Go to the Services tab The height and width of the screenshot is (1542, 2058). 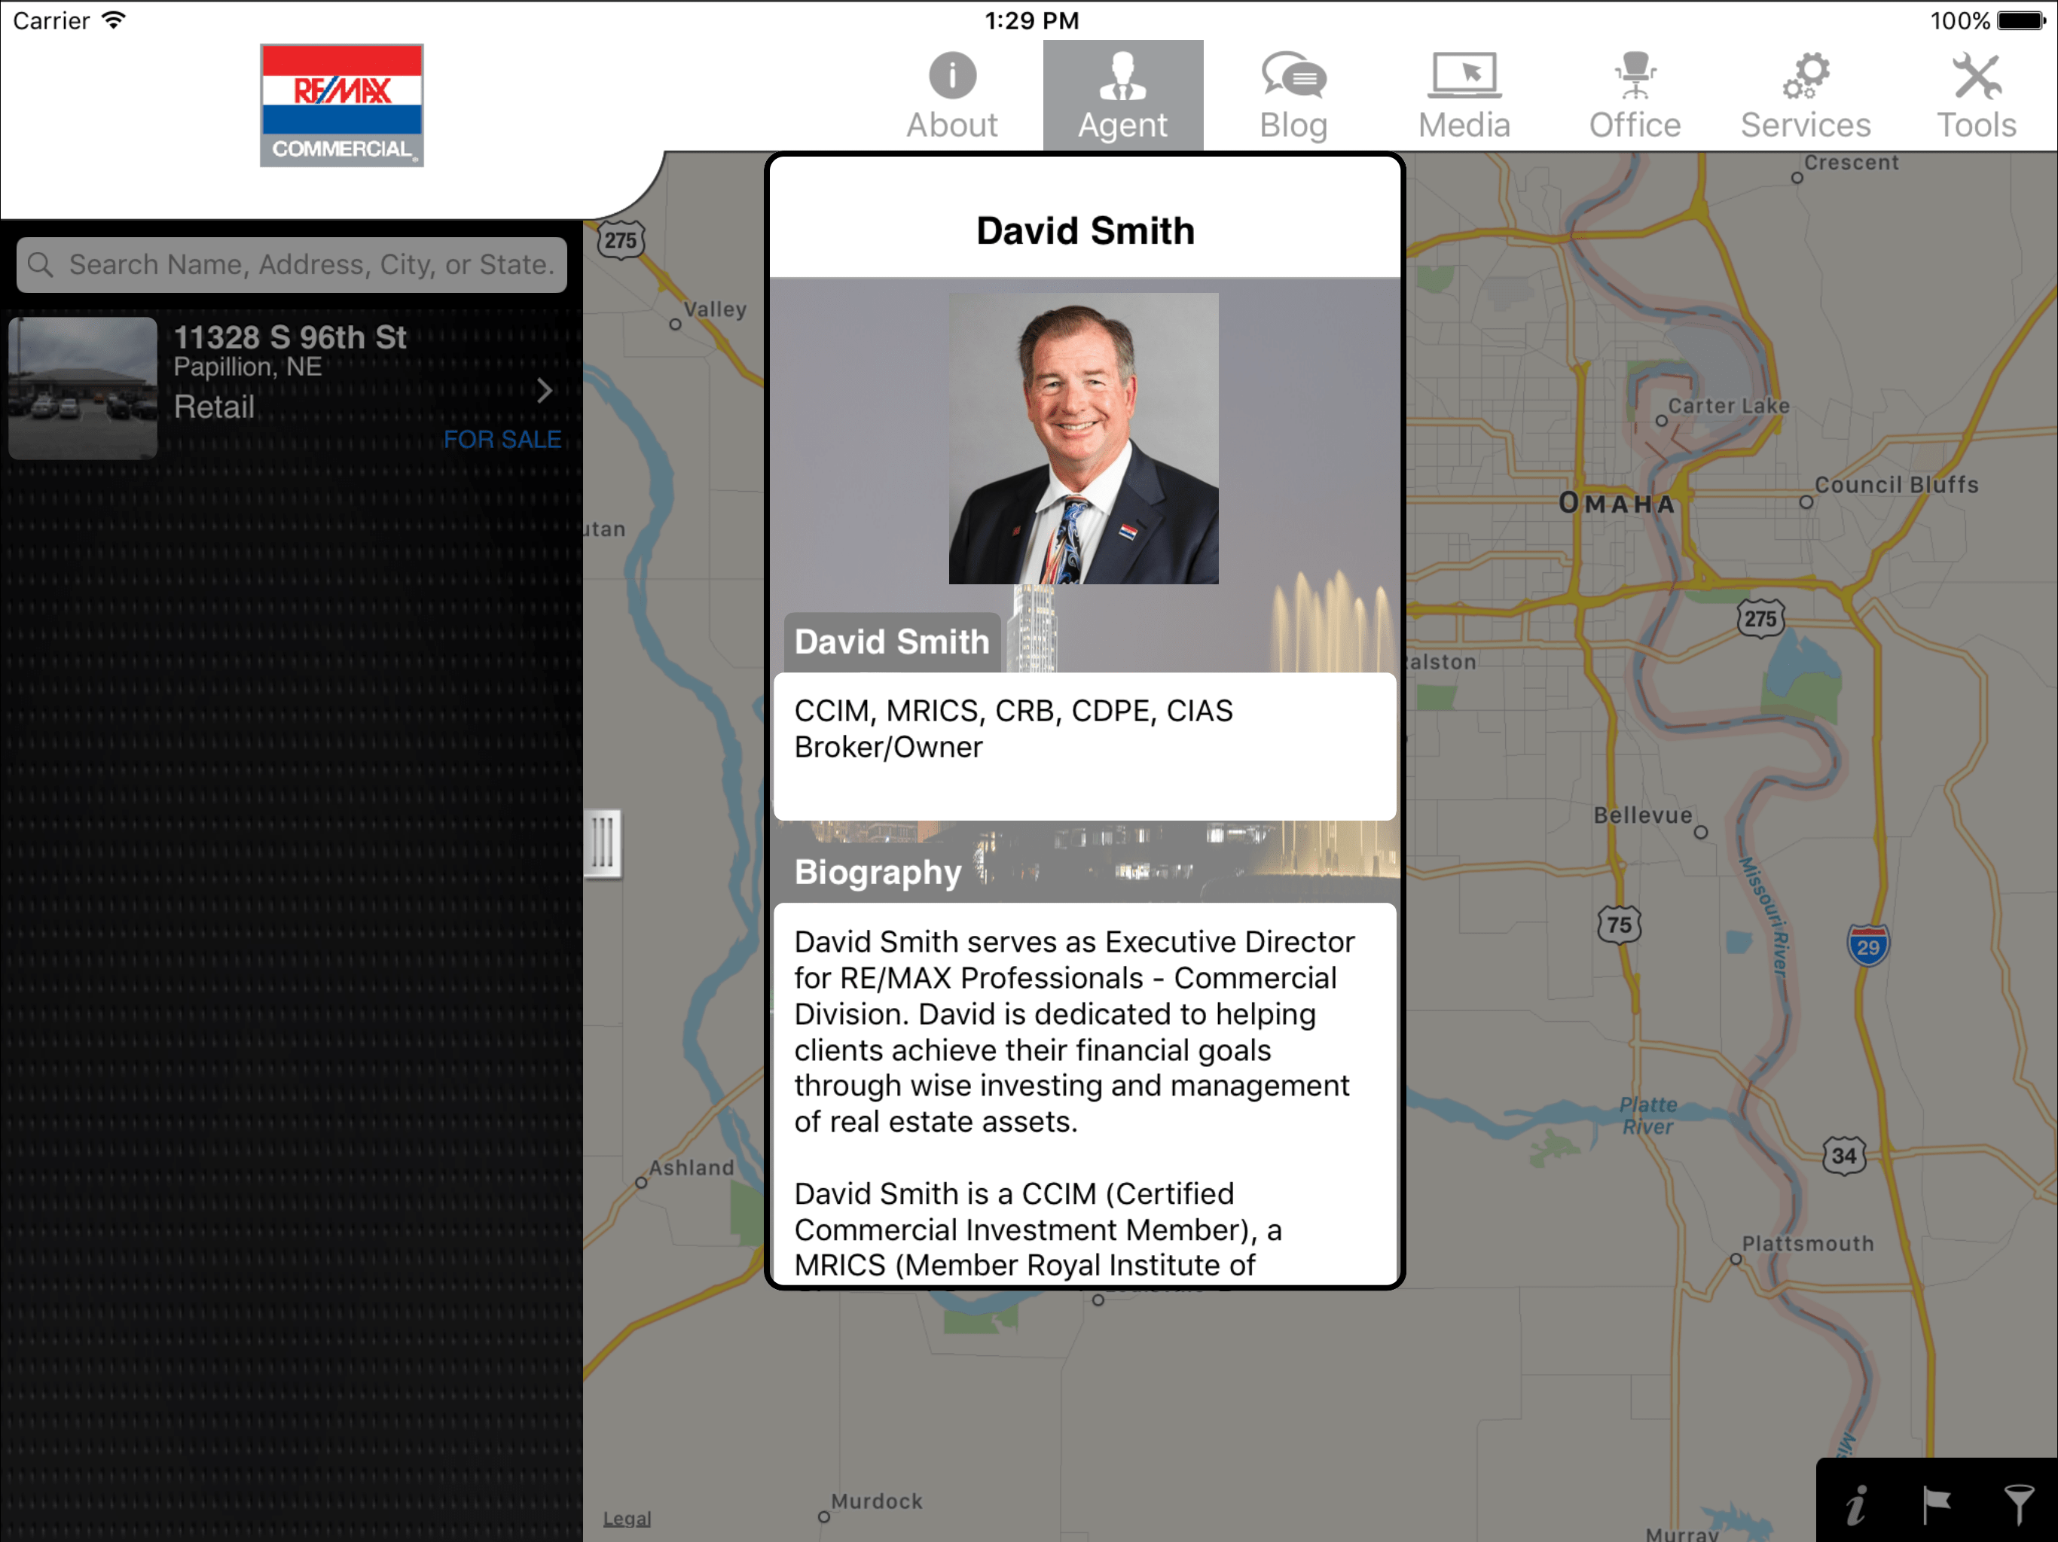click(1806, 96)
